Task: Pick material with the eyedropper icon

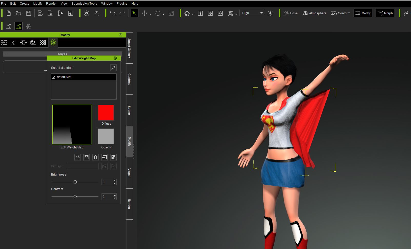Action: (113, 68)
